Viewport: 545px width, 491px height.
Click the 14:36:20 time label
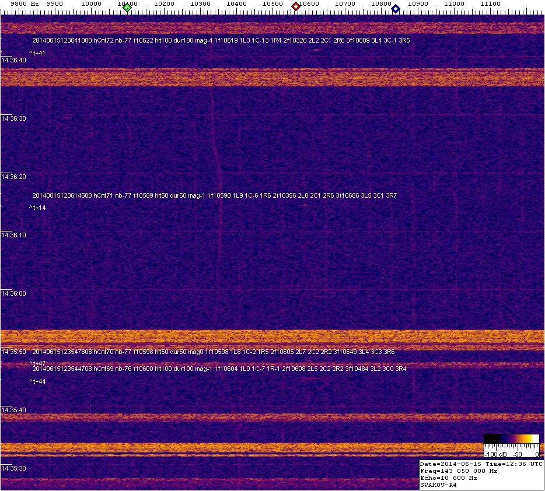pos(13,177)
